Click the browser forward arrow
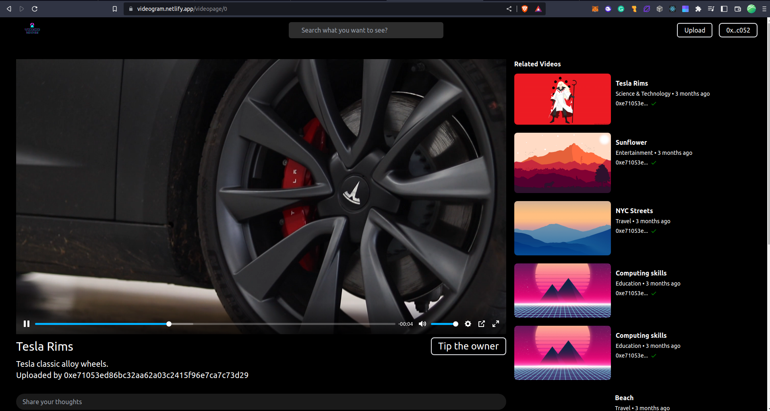 (22, 9)
